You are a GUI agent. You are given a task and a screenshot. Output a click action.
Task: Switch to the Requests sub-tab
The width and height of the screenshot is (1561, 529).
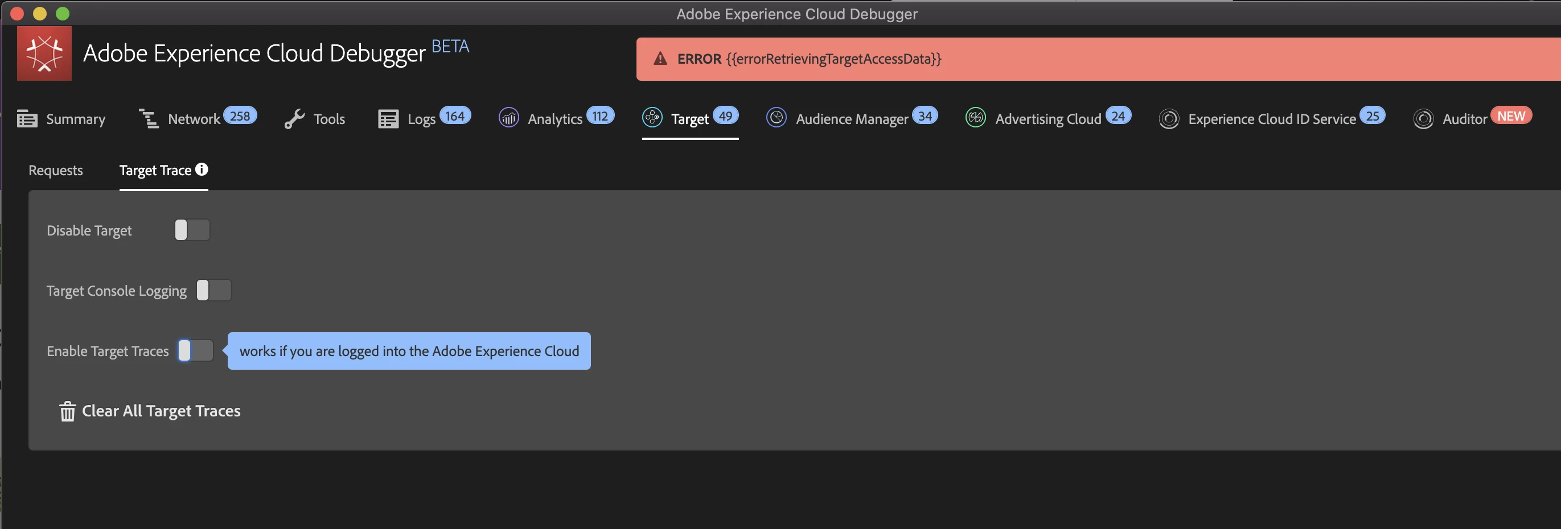point(56,170)
